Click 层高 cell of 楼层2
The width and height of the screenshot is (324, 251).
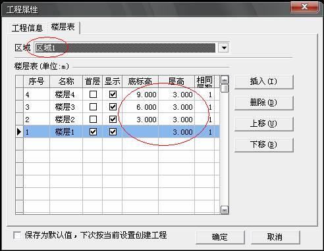[x=176, y=120]
